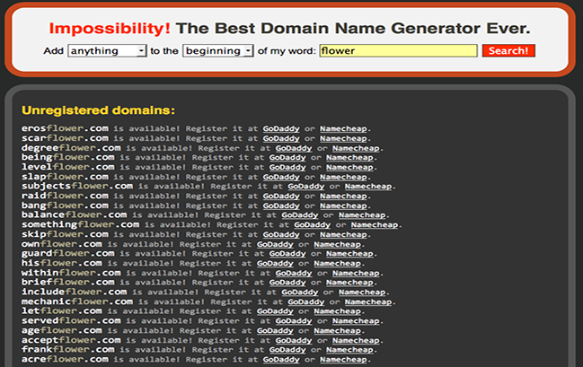Open Namecheap link for somethingflower.com
The image size is (583, 367).
pos(375,224)
